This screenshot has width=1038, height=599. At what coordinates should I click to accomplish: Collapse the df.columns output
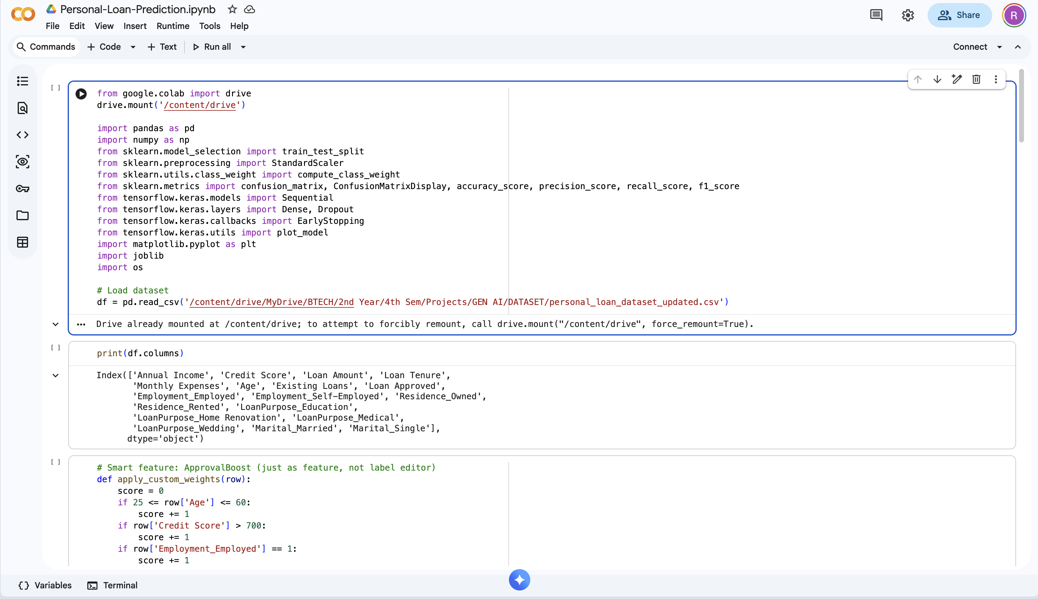click(55, 375)
